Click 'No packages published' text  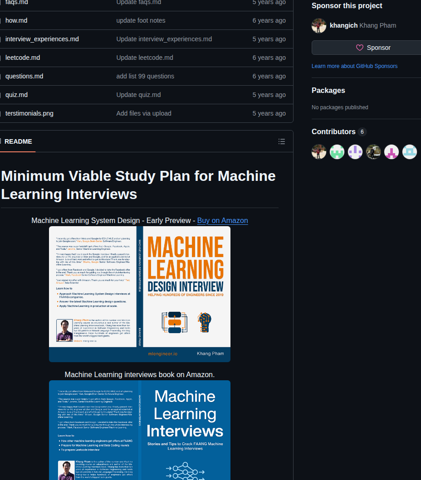pyautogui.click(x=340, y=107)
